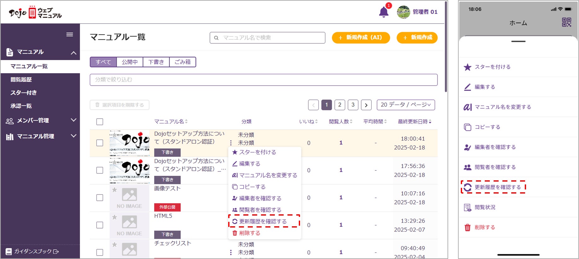Switch to the 下書き tab
Viewport: 579px width, 259px height.
[x=156, y=62]
